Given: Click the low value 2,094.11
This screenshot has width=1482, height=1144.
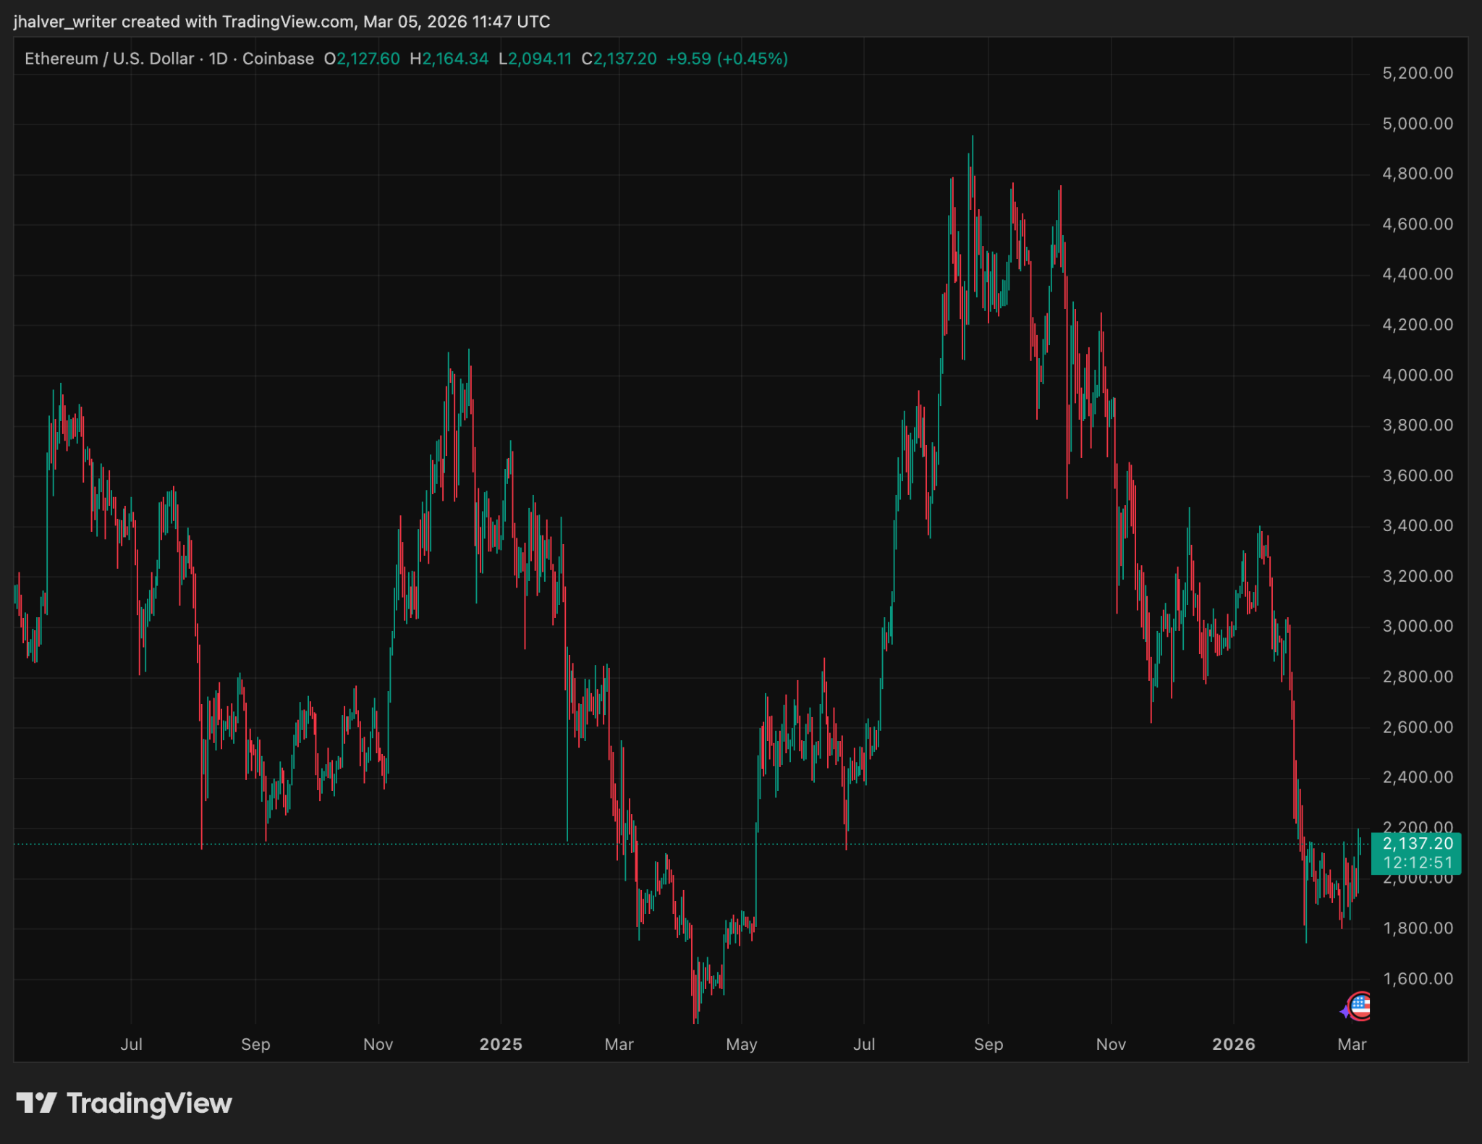Looking at the screenshot, I should pyautogui.click(x=539, y=59).
